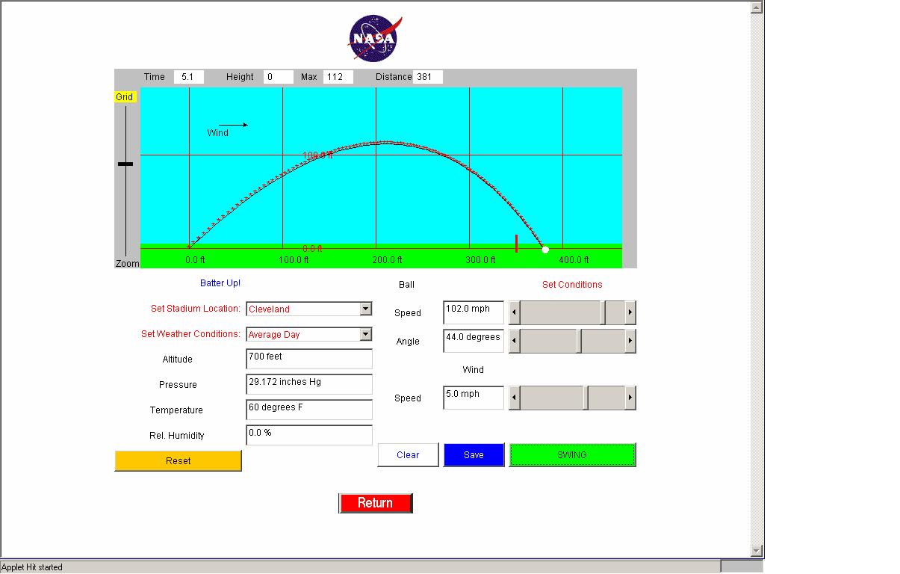Click the Temperature field showing 60 degrees F
Screen dimensions: 900x574
point(309,410)
